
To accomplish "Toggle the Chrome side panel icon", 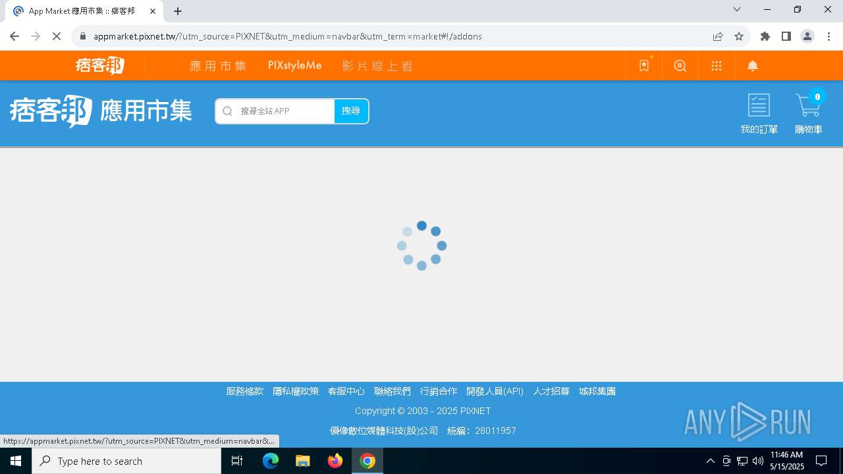I will tap(786, 36).
